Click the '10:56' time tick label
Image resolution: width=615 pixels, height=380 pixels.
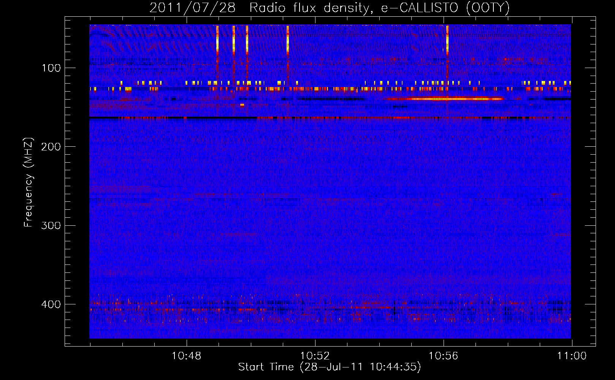(x=443, y=356)
